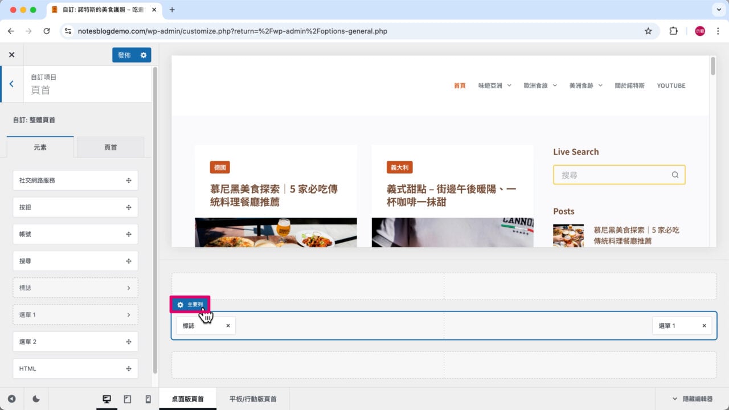Image resolution: width=729 pixels, height=410 pixels.
Task: Open publish settings via gear beside 發佈
Action: [x=143, y=55]
